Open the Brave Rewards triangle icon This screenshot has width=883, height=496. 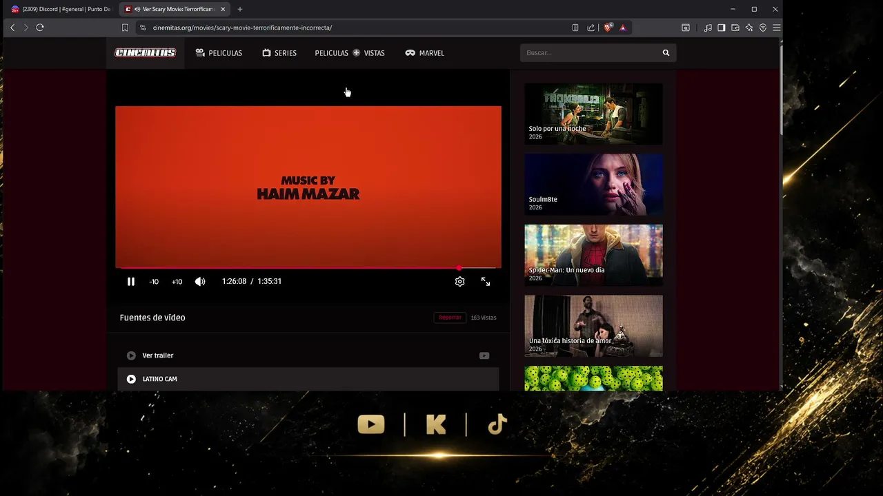coord(623,28)
